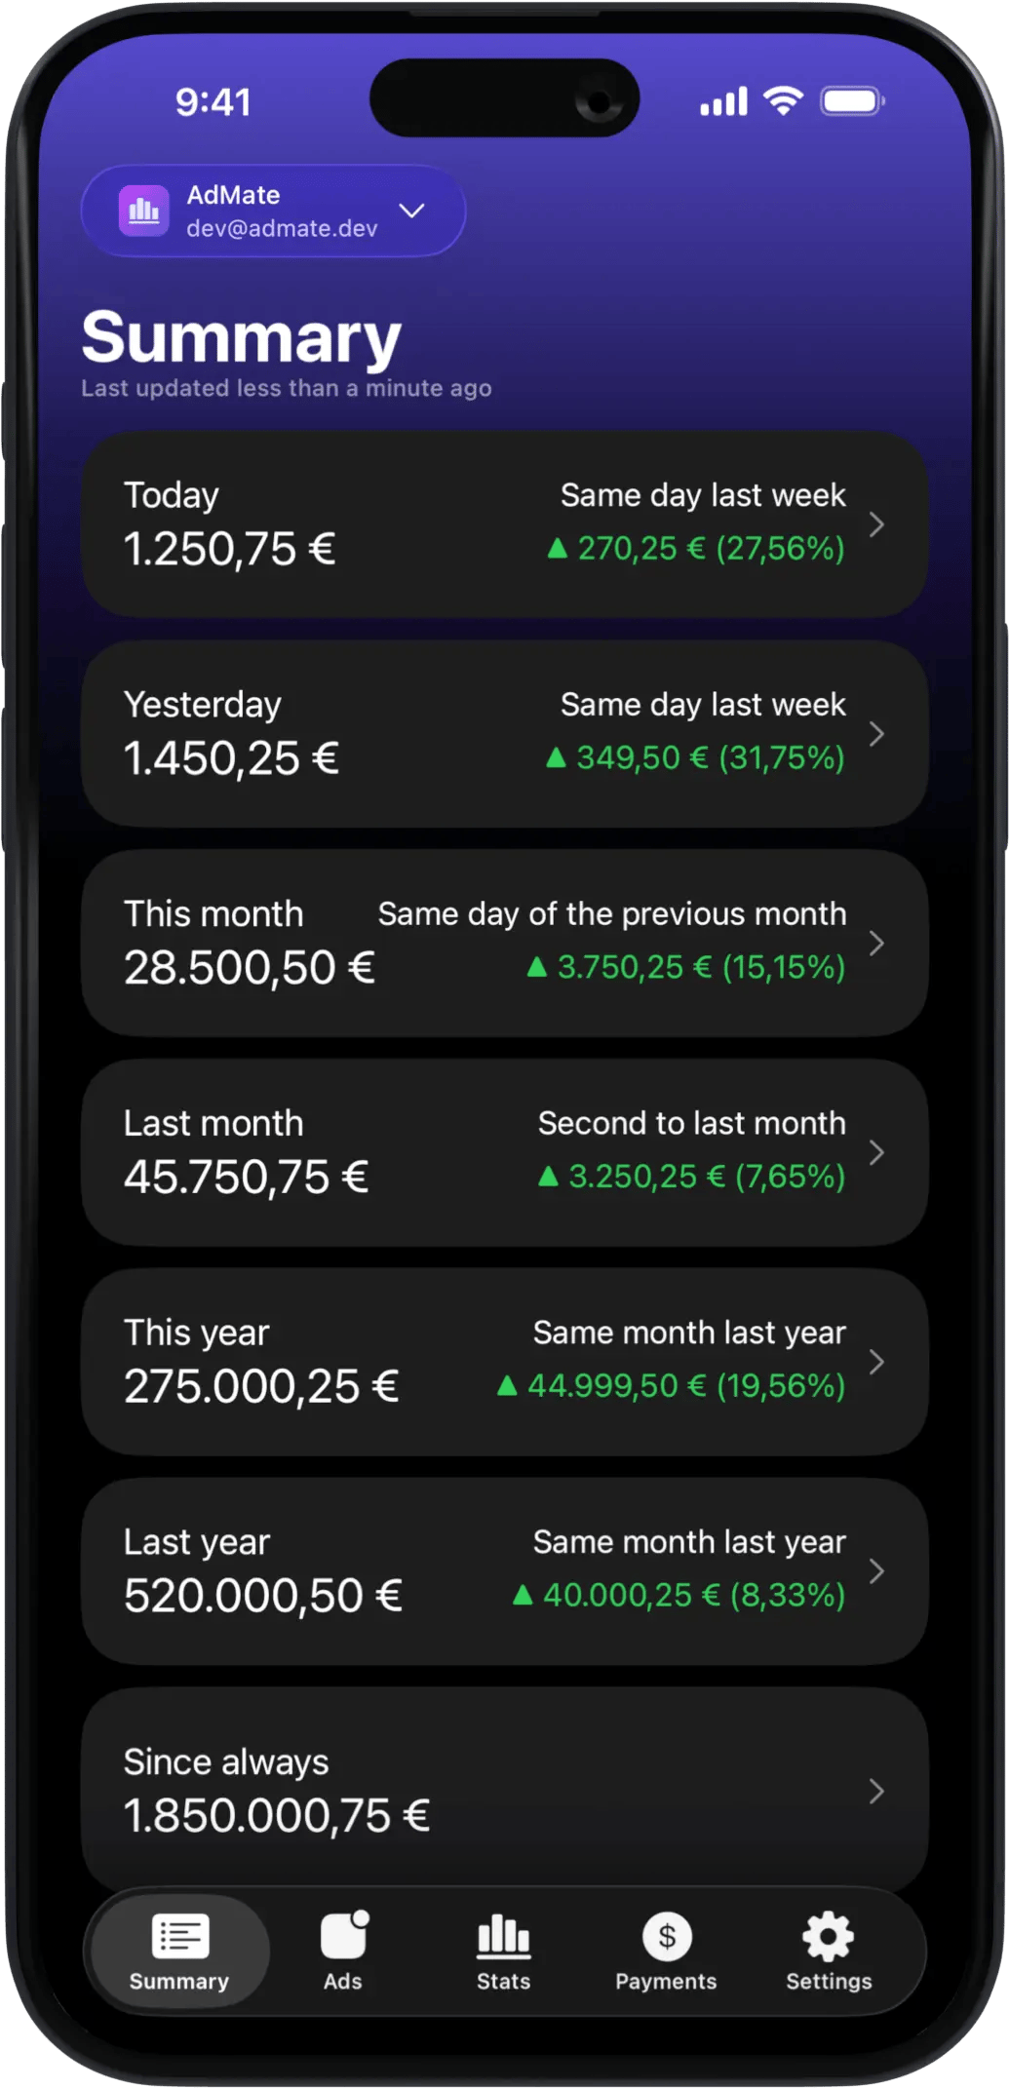
Task: Tap the Since always total card
Action: [504, 1790]
